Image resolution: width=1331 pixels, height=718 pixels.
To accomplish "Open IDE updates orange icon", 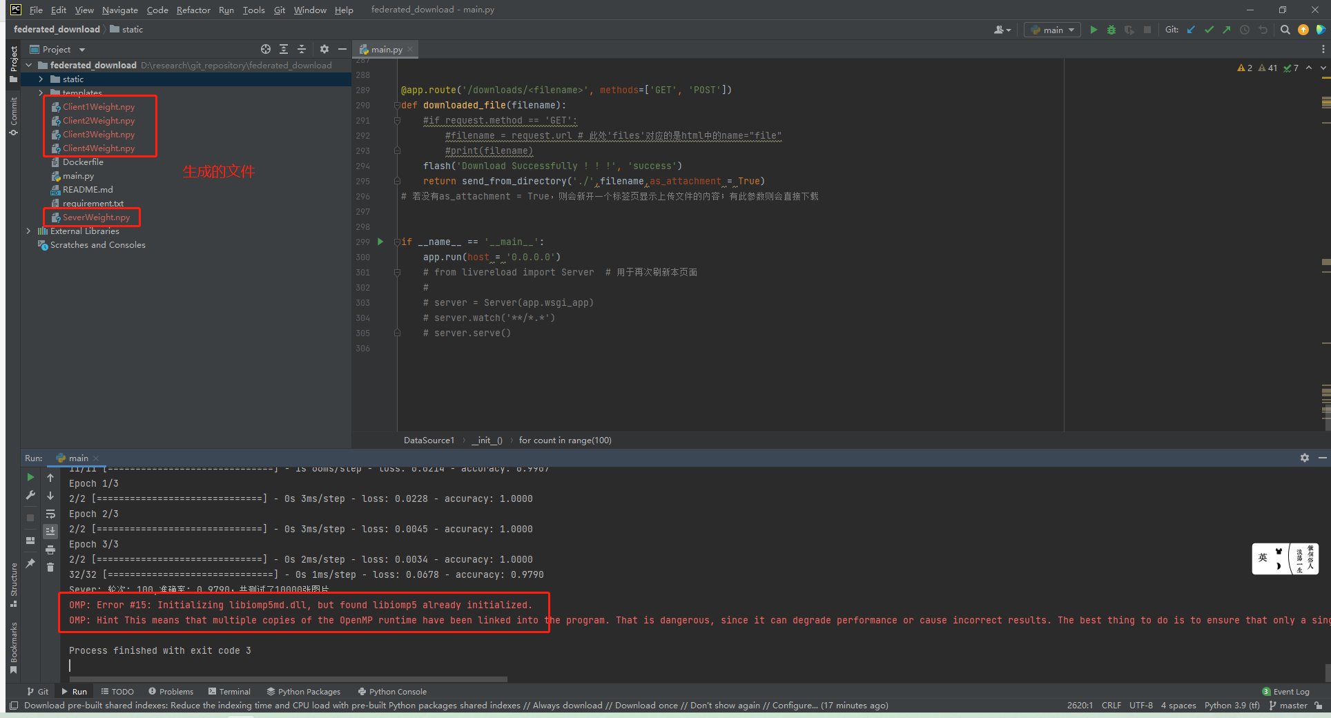I will [1303, 30].
